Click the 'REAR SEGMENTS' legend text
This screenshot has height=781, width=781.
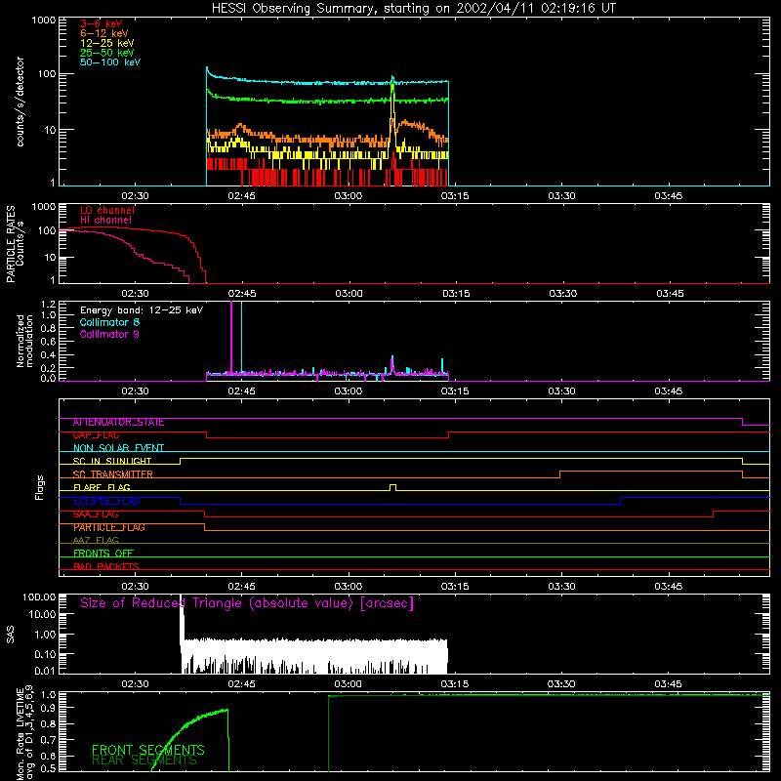point(144,760)
